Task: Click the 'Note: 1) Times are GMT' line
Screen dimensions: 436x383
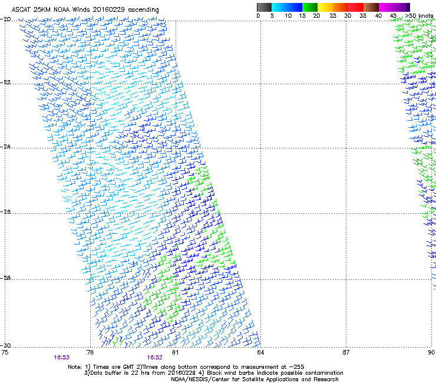Action: click(186, 367)
